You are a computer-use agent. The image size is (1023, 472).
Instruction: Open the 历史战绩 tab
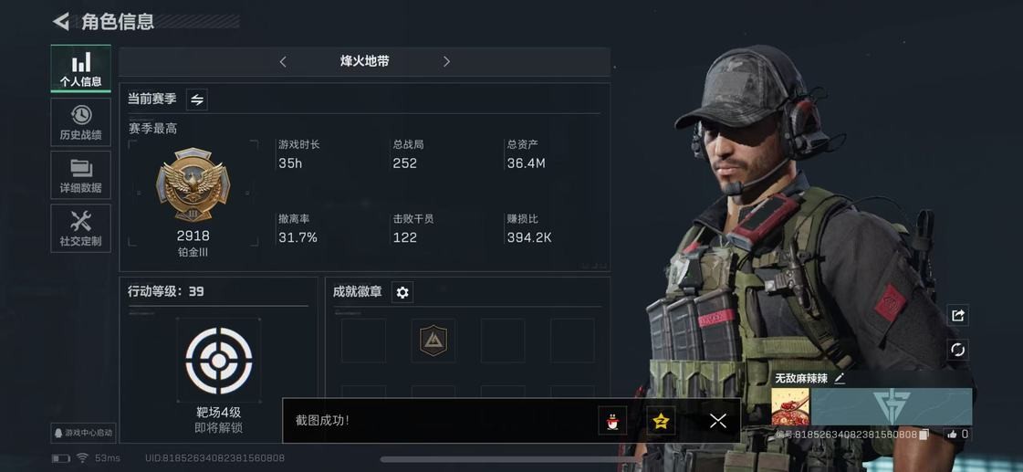[x=81, y=122]
